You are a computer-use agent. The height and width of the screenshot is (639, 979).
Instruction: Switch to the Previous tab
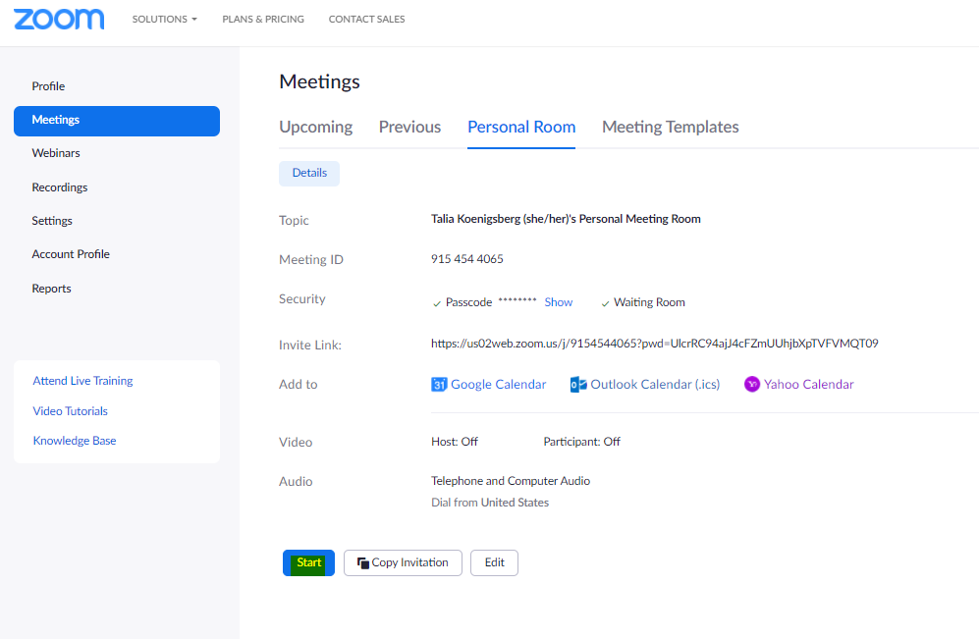[x=409, y=127]
